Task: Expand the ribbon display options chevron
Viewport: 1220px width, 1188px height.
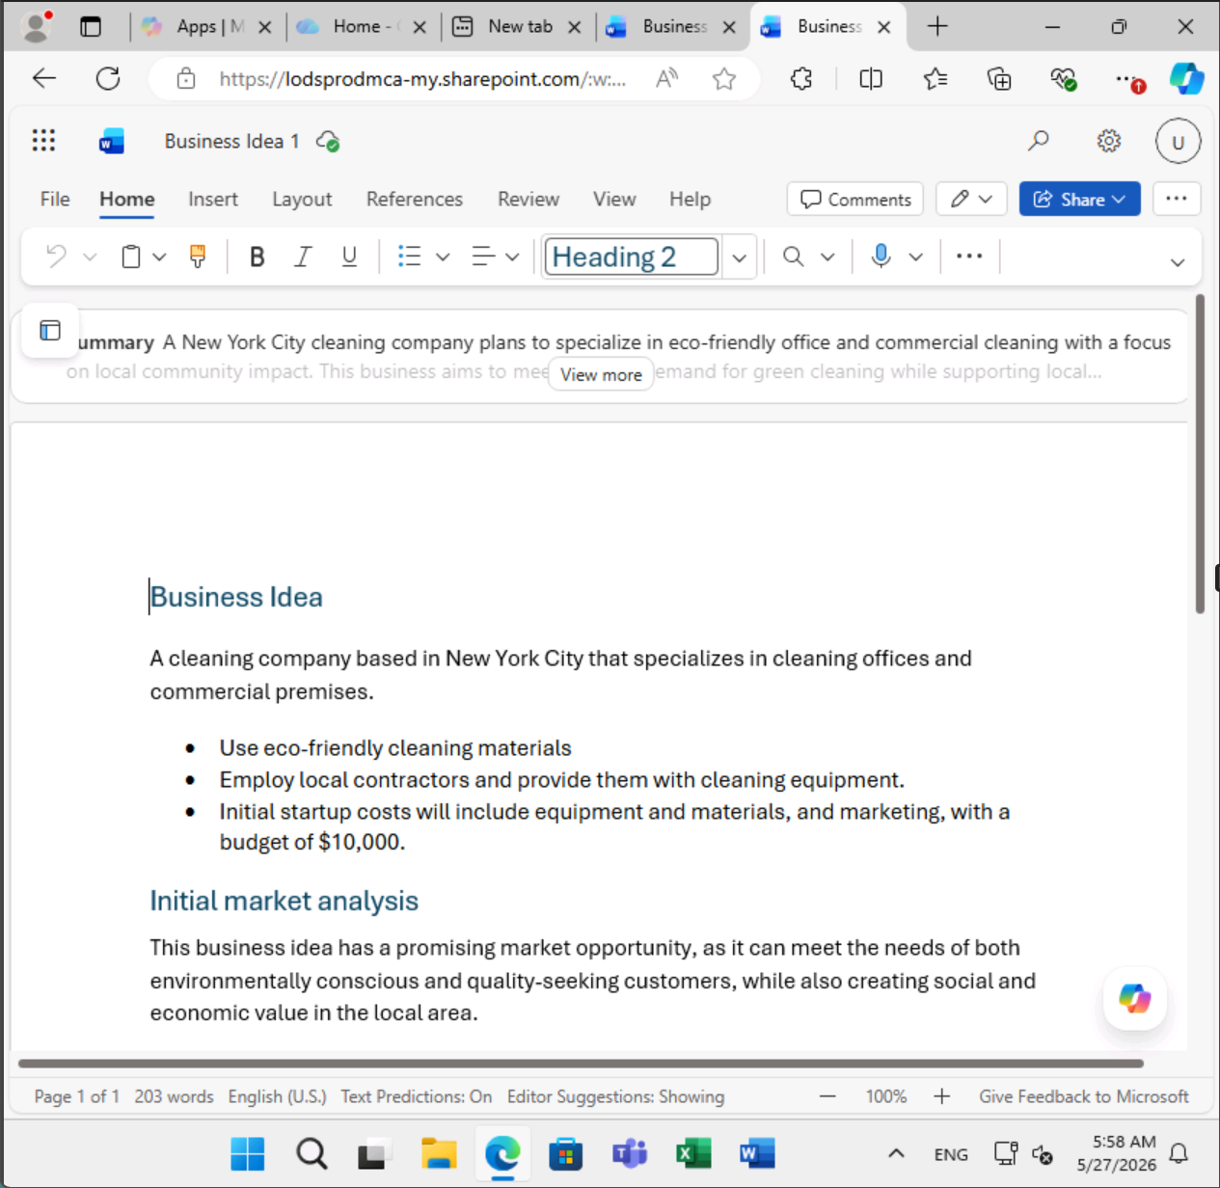Action: coord(1178,262)
